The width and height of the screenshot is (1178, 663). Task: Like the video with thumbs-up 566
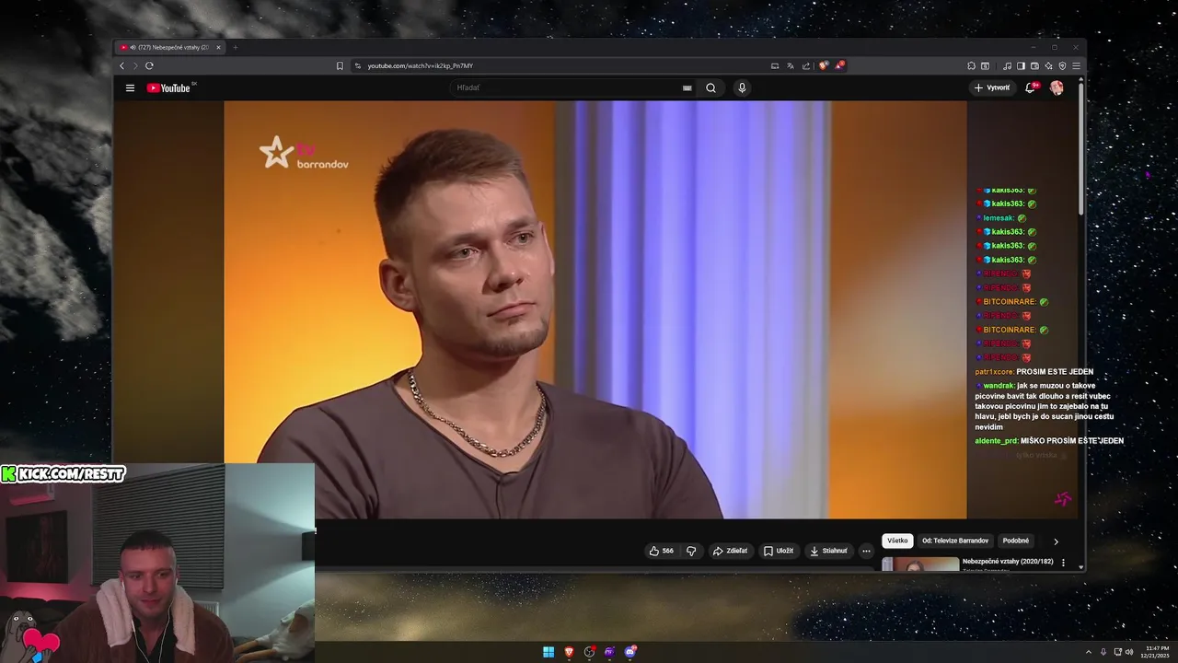661,551
